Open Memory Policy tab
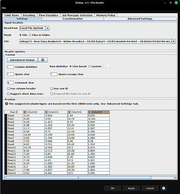The height and width of the screenshot is (194, 180). pyautogui.click(x=106, y=15)
